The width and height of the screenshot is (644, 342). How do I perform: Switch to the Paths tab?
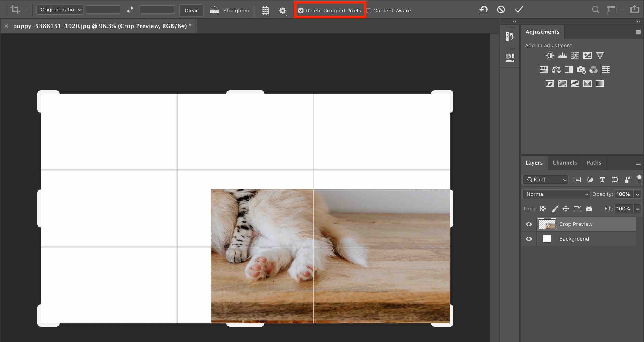tap(594, 163)
